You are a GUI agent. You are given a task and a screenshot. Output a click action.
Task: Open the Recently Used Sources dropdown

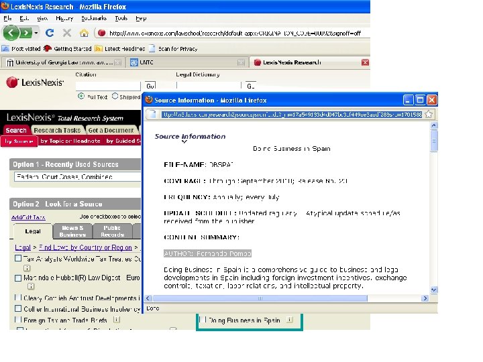(x=77, y=177)
